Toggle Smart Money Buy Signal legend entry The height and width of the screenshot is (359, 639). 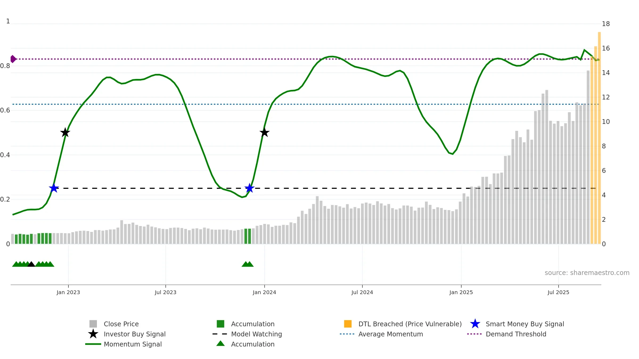pos(517,324)
